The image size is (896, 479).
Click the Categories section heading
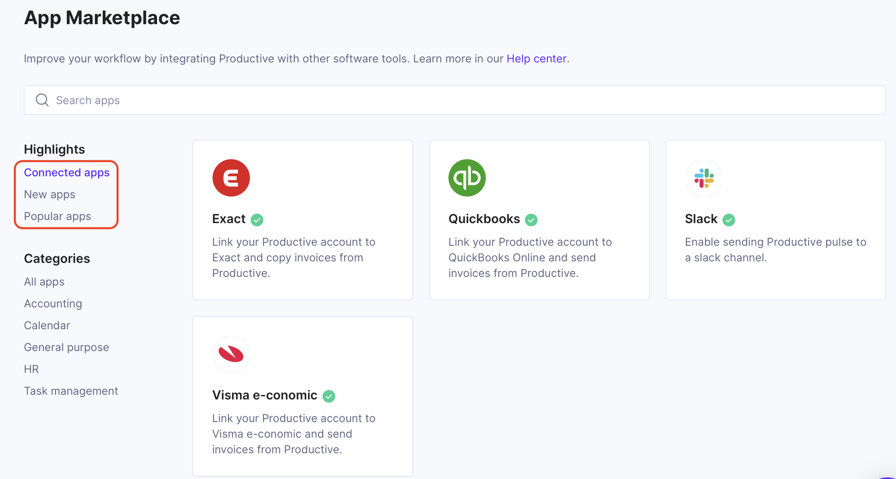click(x=57, y=259)
